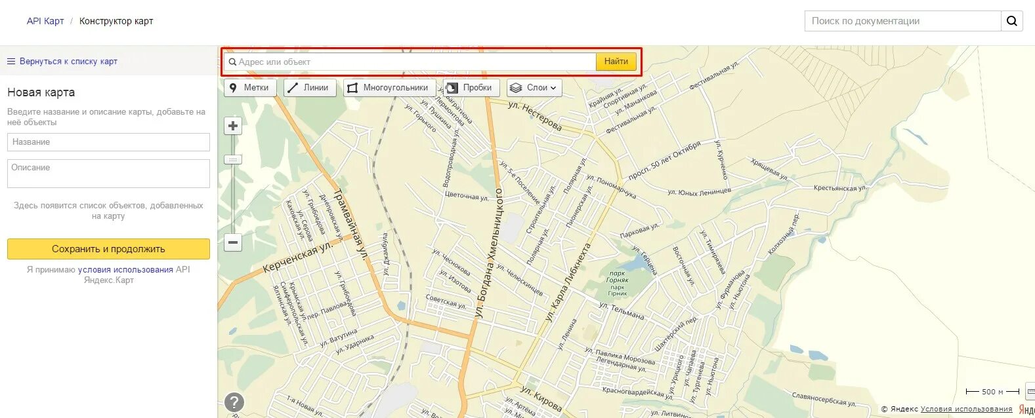The height and width of the screenshot is (418, 1035).
Task: Open the help question mark icon
Action: 234,402
